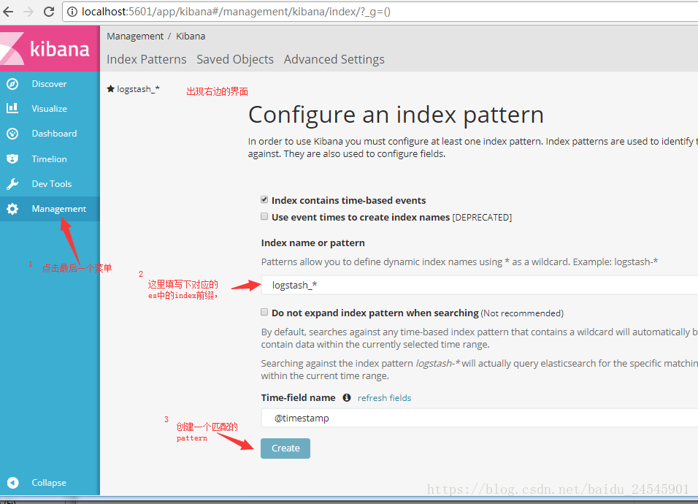
Task: Select Dev Tools label in sidebar
Action: tap(52, 184)
